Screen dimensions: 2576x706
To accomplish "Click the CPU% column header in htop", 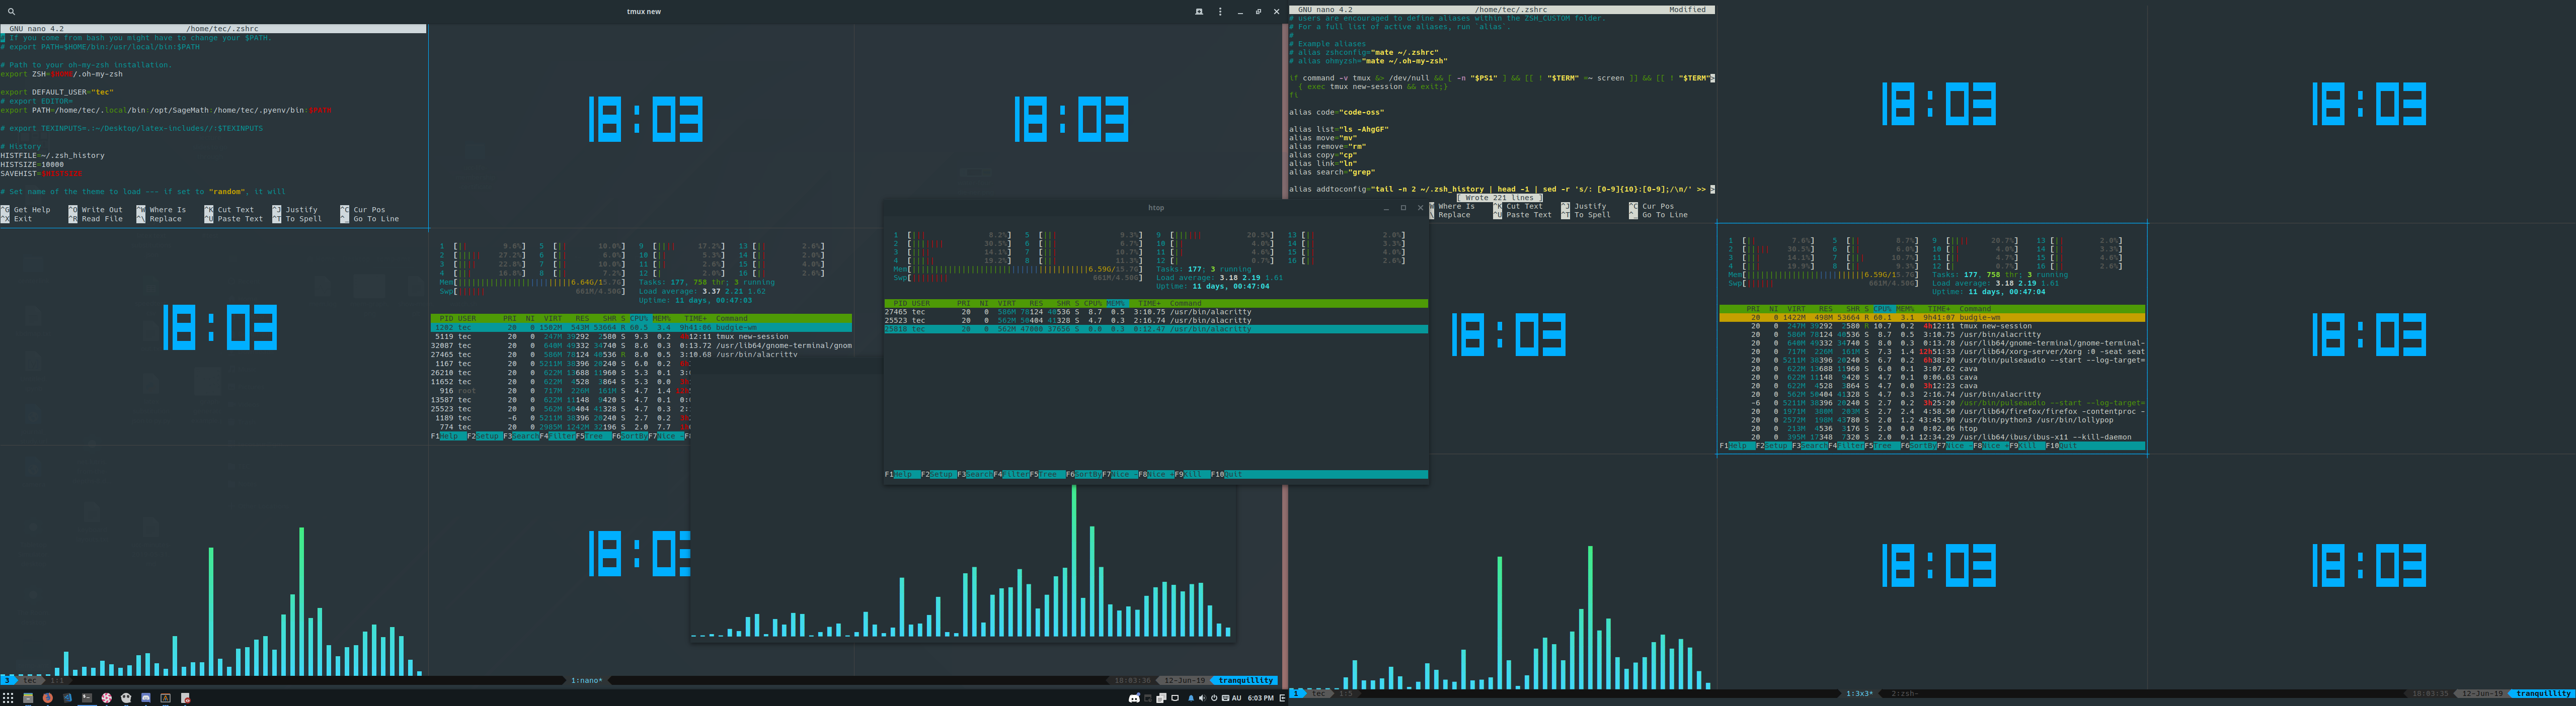I will (x=1092, y=303).
